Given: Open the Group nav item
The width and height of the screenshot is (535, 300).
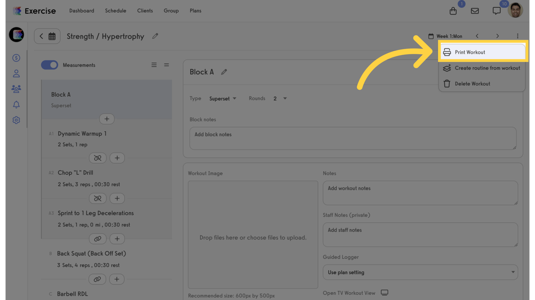Looking at the screenshot, I should click(x=171, y=11).
